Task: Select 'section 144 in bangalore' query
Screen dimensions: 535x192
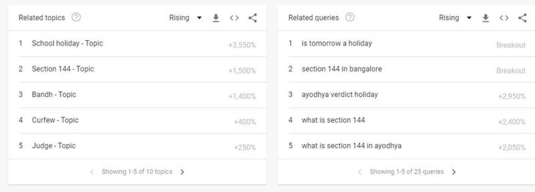Action: click(341, 69)
